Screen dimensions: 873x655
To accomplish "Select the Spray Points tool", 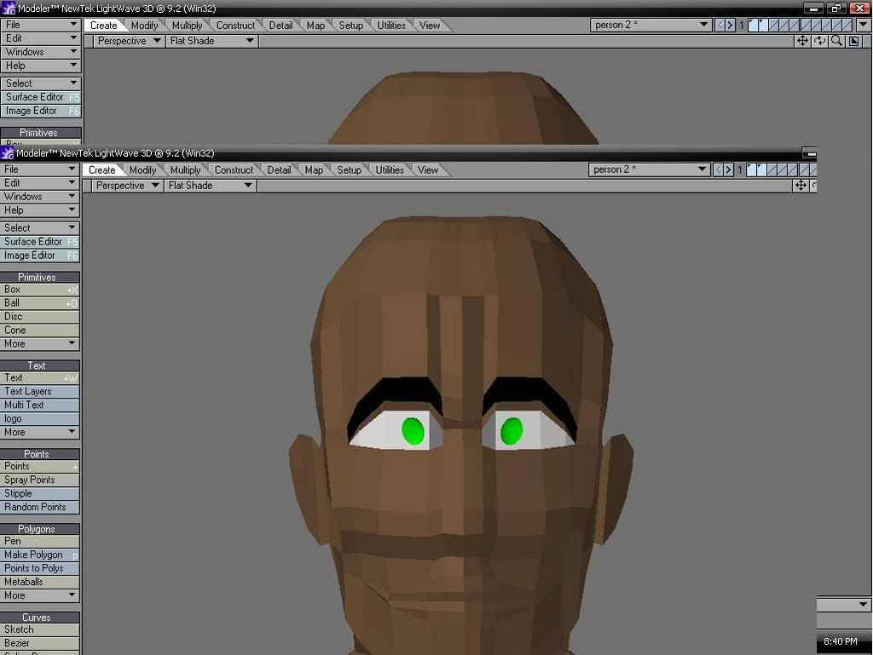I will coord(40,480).
